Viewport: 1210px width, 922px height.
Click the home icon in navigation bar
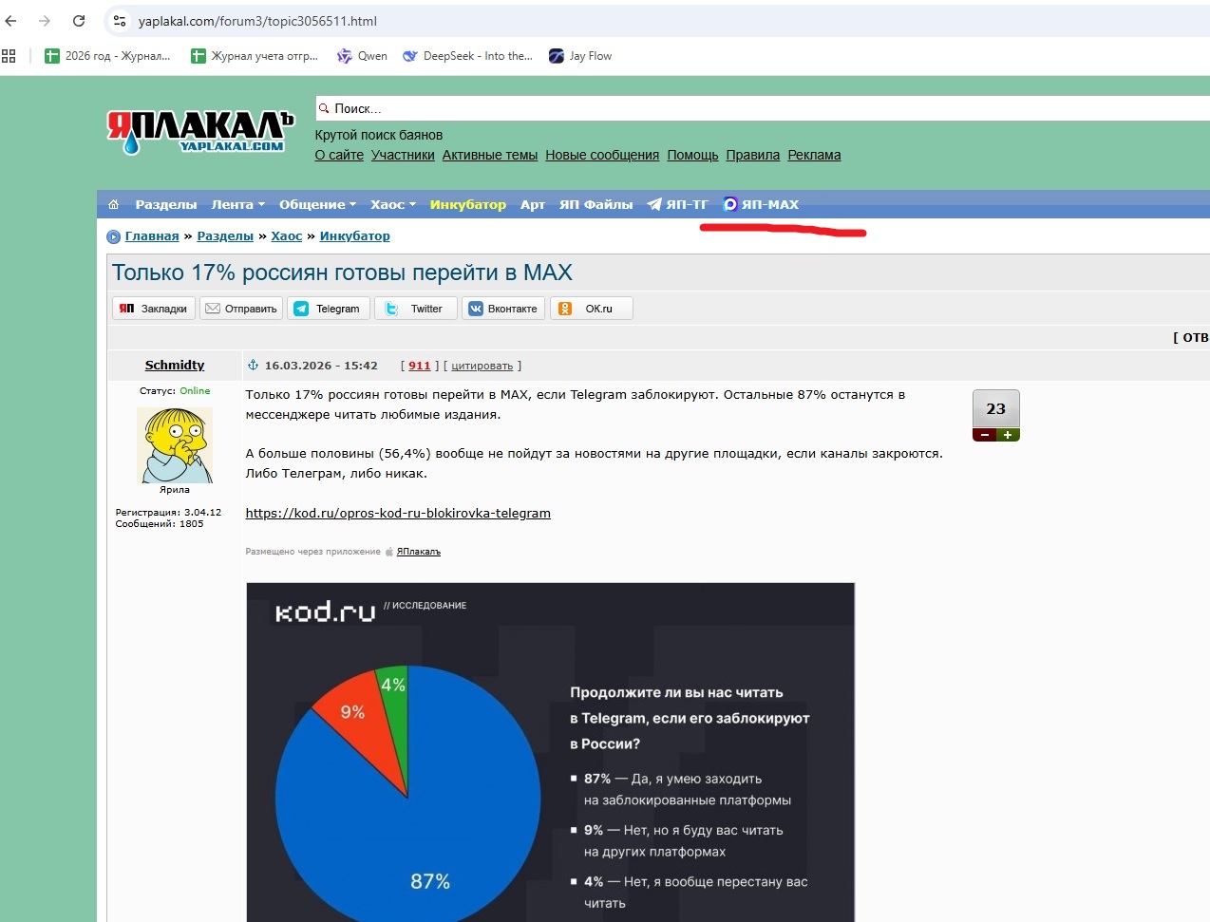[114, 204]
